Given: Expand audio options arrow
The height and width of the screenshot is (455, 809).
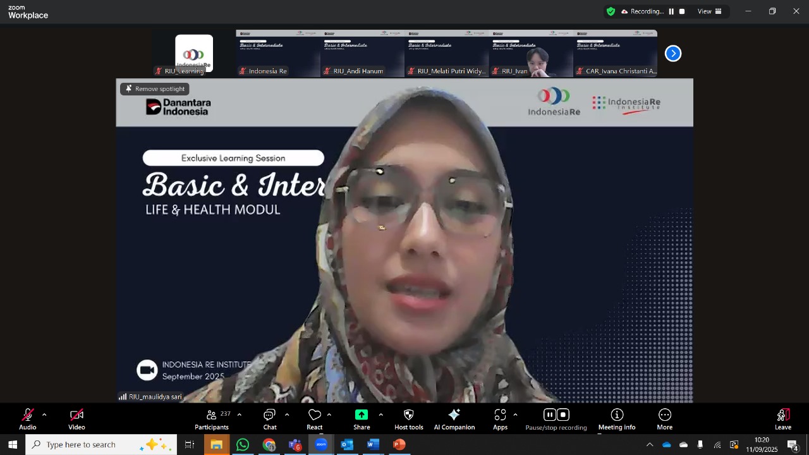Looking at the screenshot, I should point(44,415).
